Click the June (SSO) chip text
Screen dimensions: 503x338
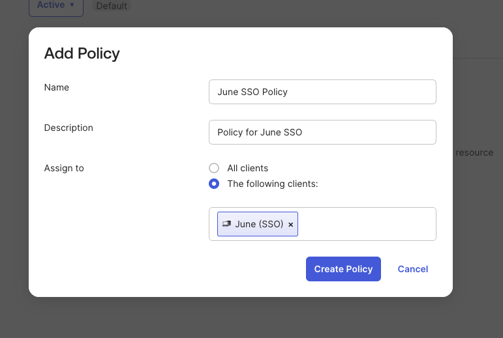pos(259,224)
